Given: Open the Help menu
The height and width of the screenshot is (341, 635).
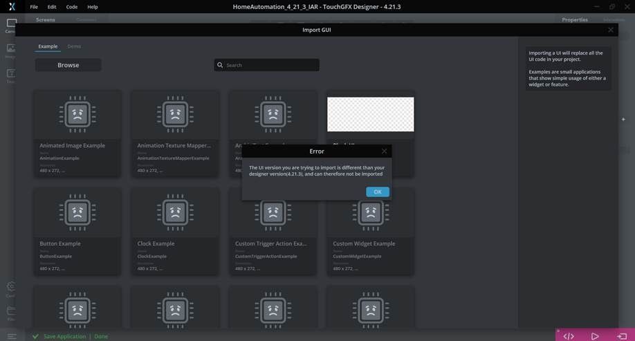Looking at the screenshot, I should [92, 7].
